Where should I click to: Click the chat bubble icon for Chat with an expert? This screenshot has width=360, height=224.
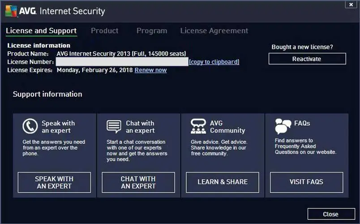coord(114,127)
